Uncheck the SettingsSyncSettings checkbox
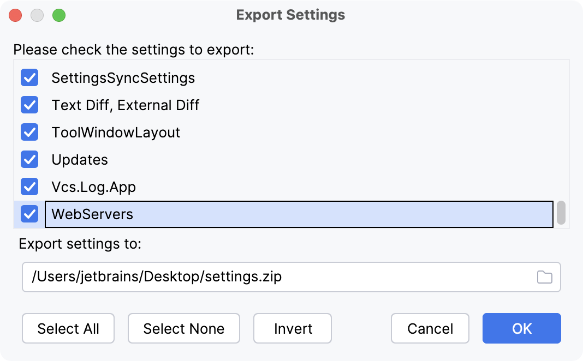The height and width of the screenshot is (361, 583). pyautogui.click(x=29, y=77)
